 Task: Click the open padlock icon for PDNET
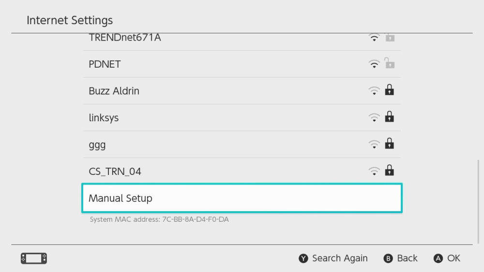pos(389,63)
